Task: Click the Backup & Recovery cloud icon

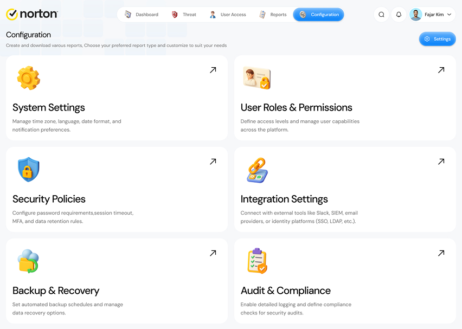Action: coord(28,261)
